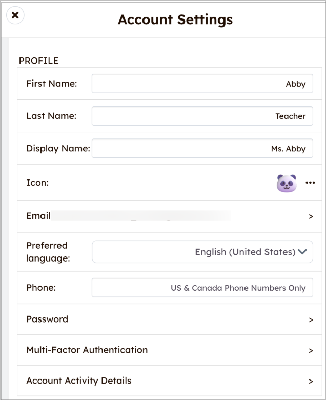
Task: Click the panda profile icon
Action: coord(287,183)
